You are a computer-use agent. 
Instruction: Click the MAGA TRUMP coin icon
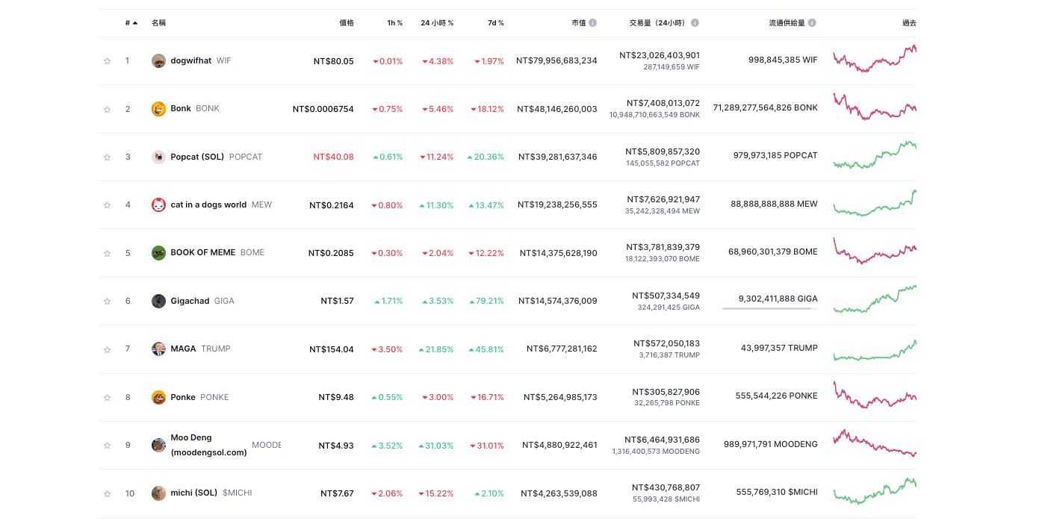(x=158, y=349)
